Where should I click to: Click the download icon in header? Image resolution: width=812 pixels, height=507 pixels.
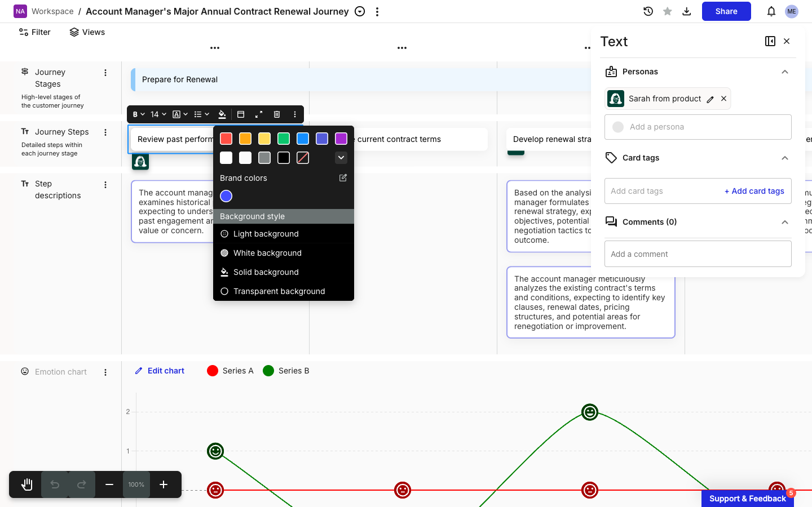pos(687,11)
